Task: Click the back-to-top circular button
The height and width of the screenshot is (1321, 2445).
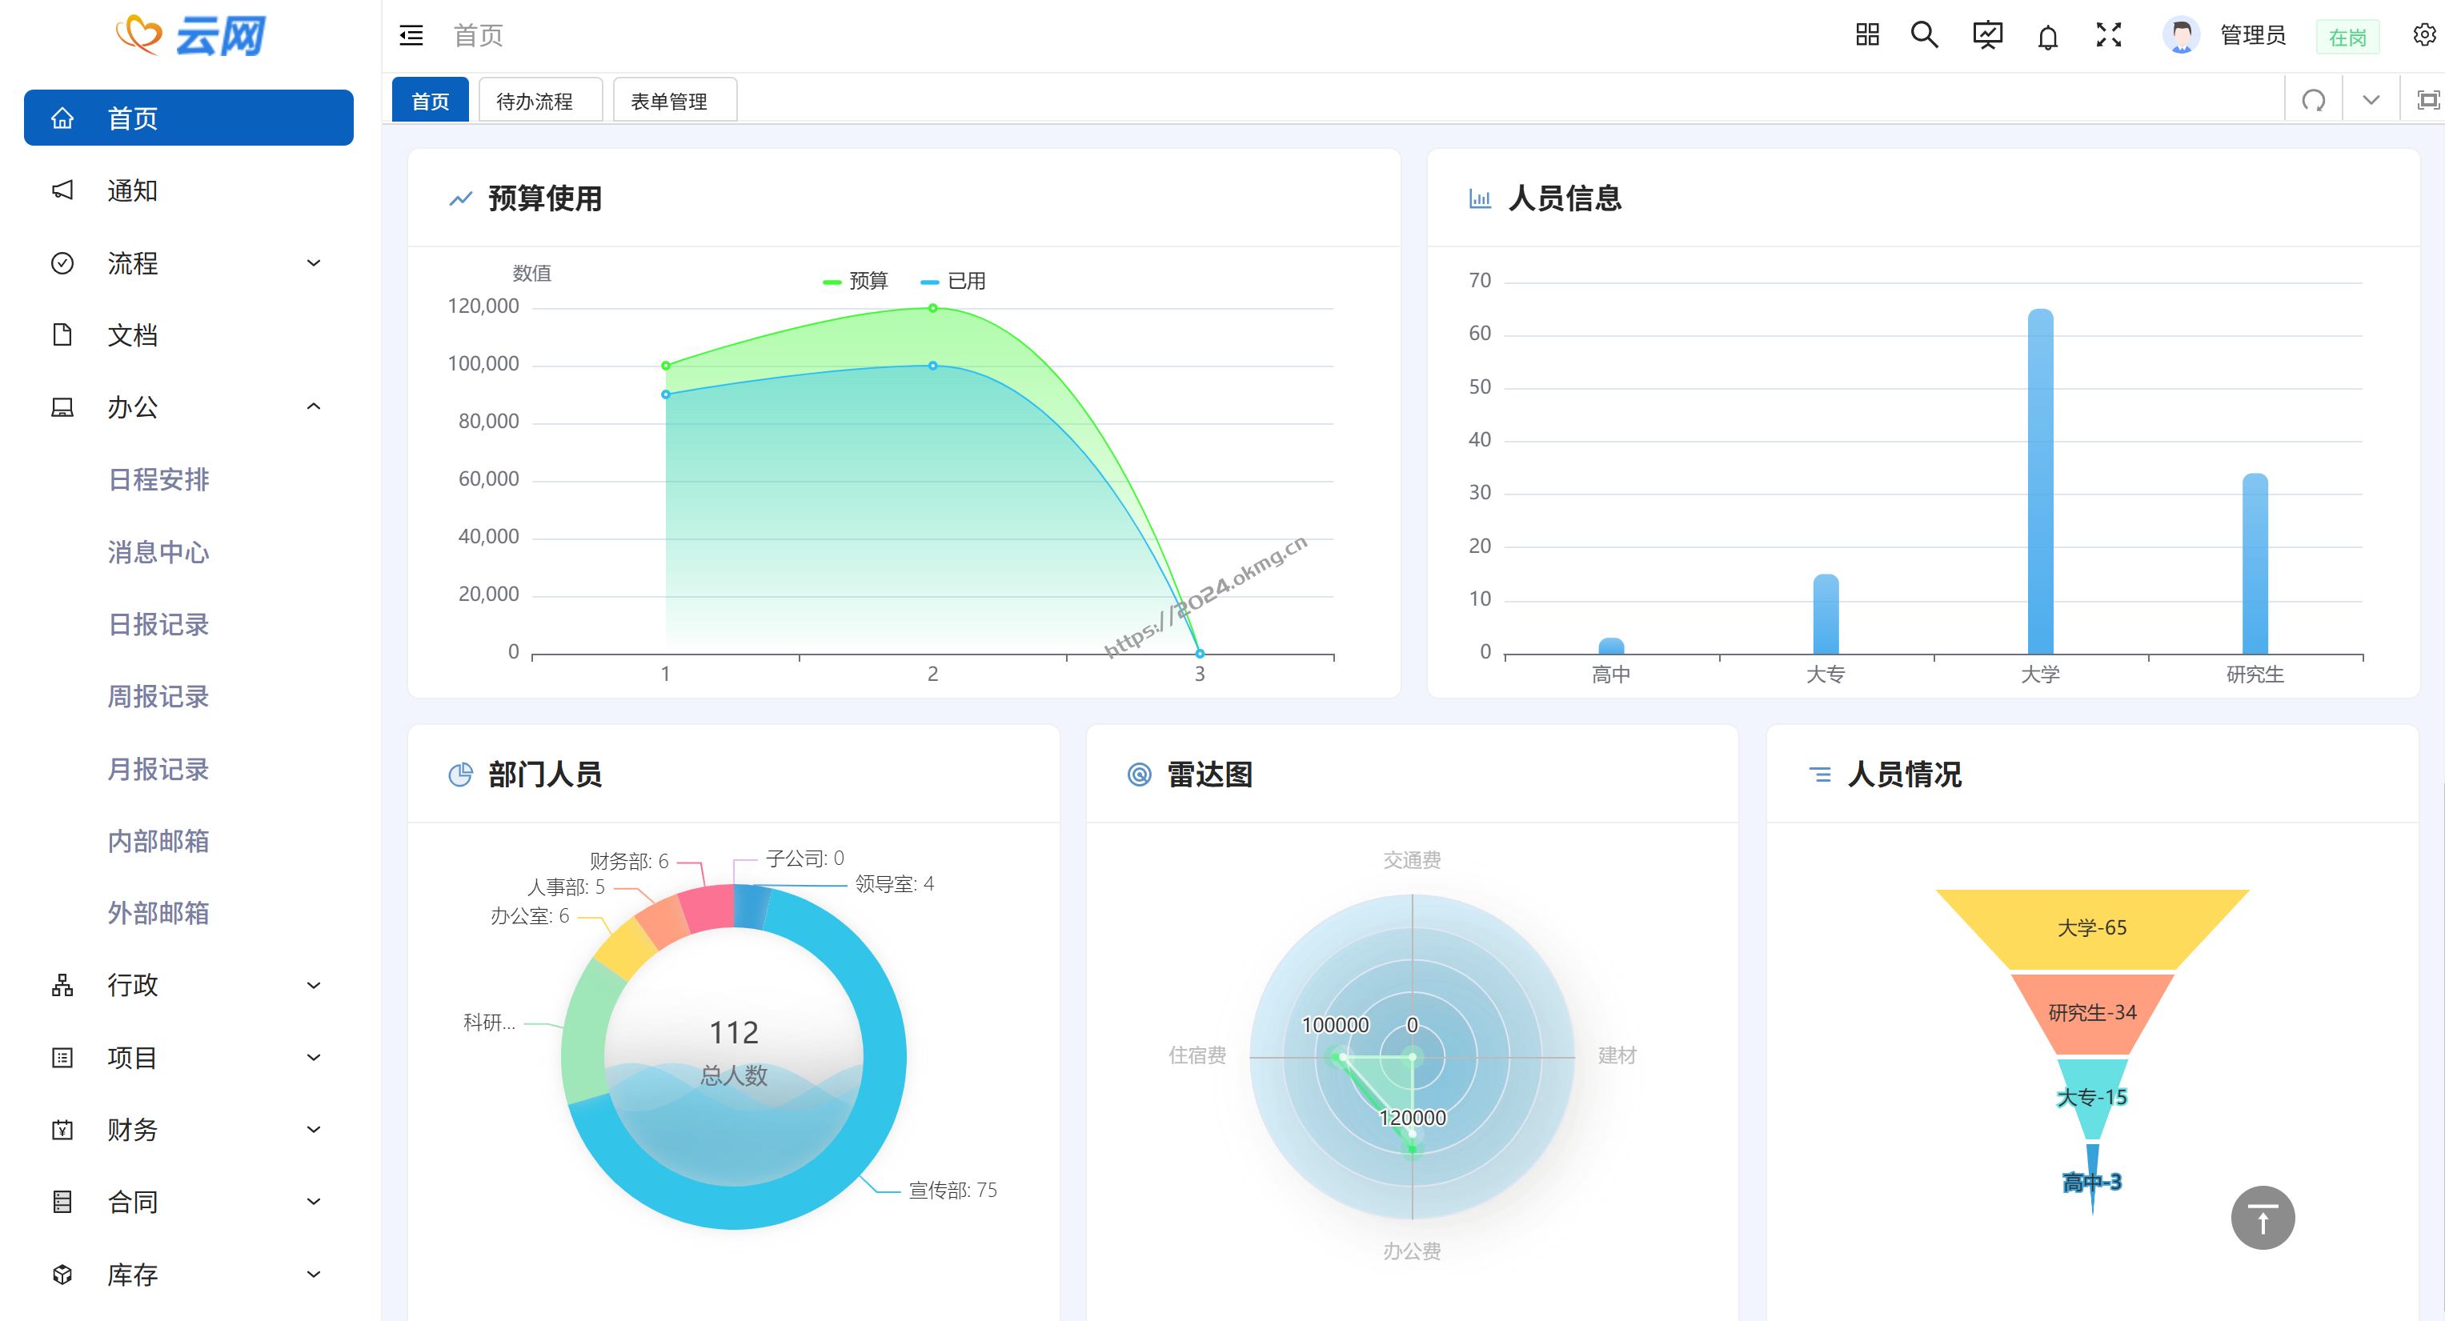Action: (x=2263, y=1218)
